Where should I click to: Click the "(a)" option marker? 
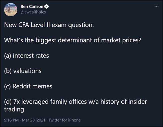(8, 55)
